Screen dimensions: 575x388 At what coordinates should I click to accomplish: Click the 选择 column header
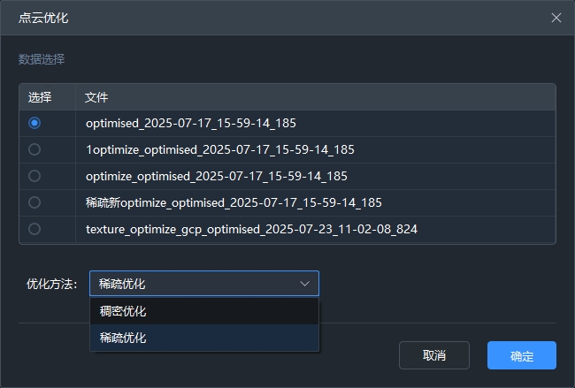pos(40,96)
